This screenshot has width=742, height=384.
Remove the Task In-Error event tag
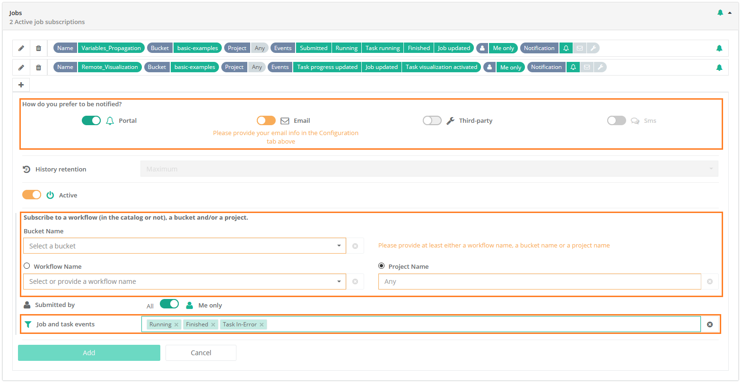click(x=262, y=324)
